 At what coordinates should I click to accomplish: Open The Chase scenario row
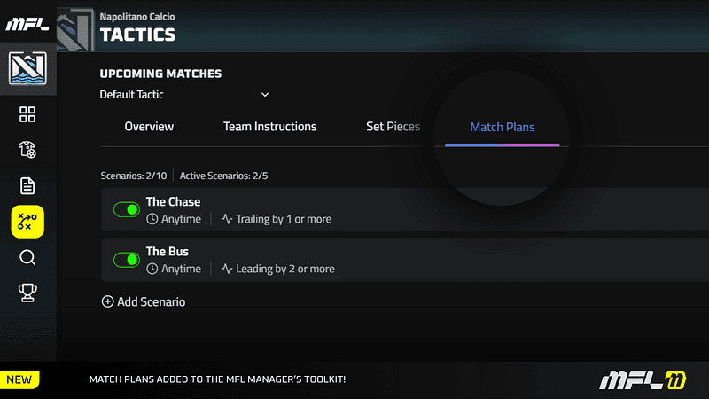click(x=425, y=209)
